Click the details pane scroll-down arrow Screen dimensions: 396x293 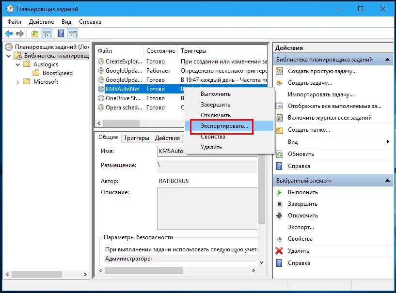[x=262, y=262]
